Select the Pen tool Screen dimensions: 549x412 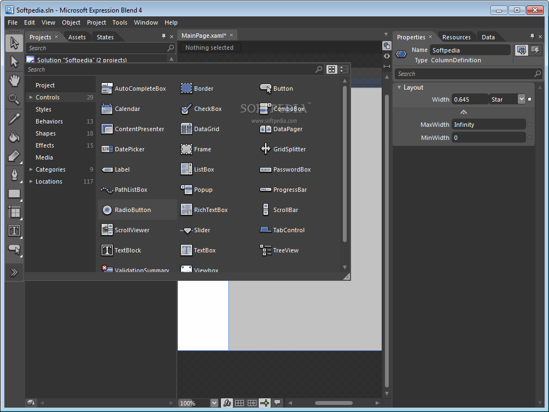click(x=14, y=174)
